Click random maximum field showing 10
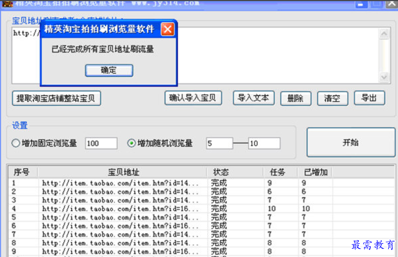This screenshot has height=257, width=398. [x=264, y=144]
